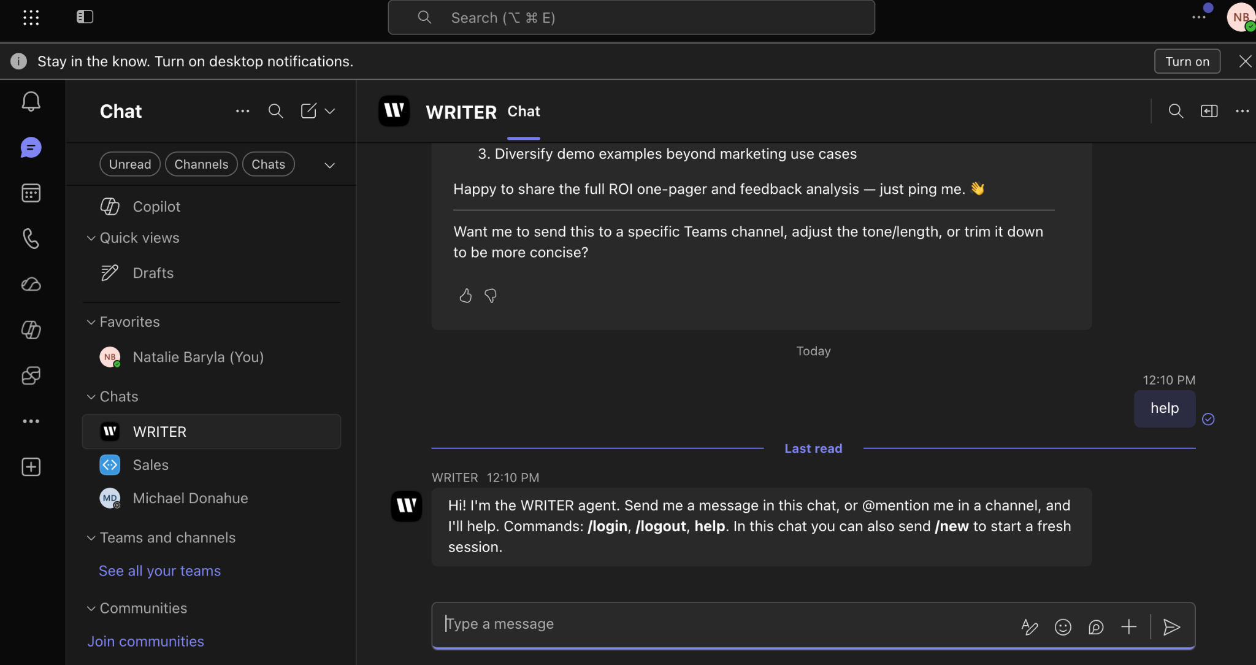Select the WRITER chat in list
The image size is (1256, 665).
[x=212, y=432]
